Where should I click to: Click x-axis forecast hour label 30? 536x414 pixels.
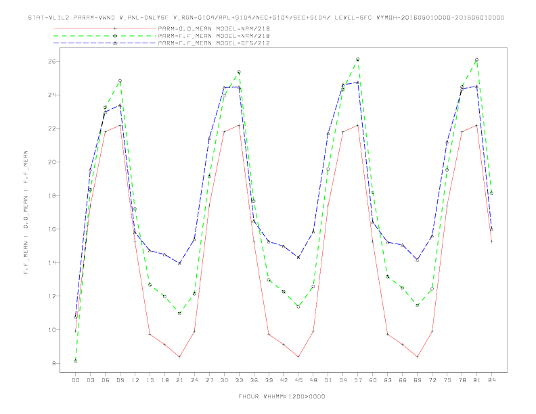click(x=224, y=380)
